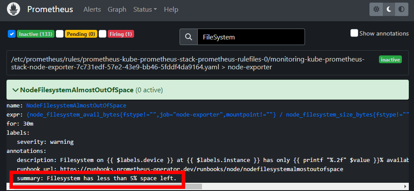Click the Inactive (133) badge
Screen dimensions: 414x191
(x=35, y=34)
